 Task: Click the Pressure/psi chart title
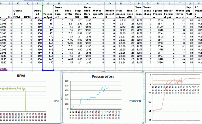click(x=103, y=77)
